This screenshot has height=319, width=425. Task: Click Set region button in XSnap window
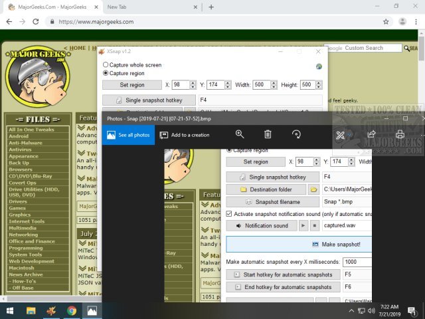pos(132,85)
